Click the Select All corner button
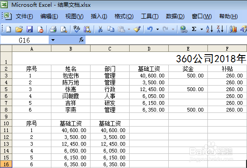247x168 pixels. (x=6, y=49)
